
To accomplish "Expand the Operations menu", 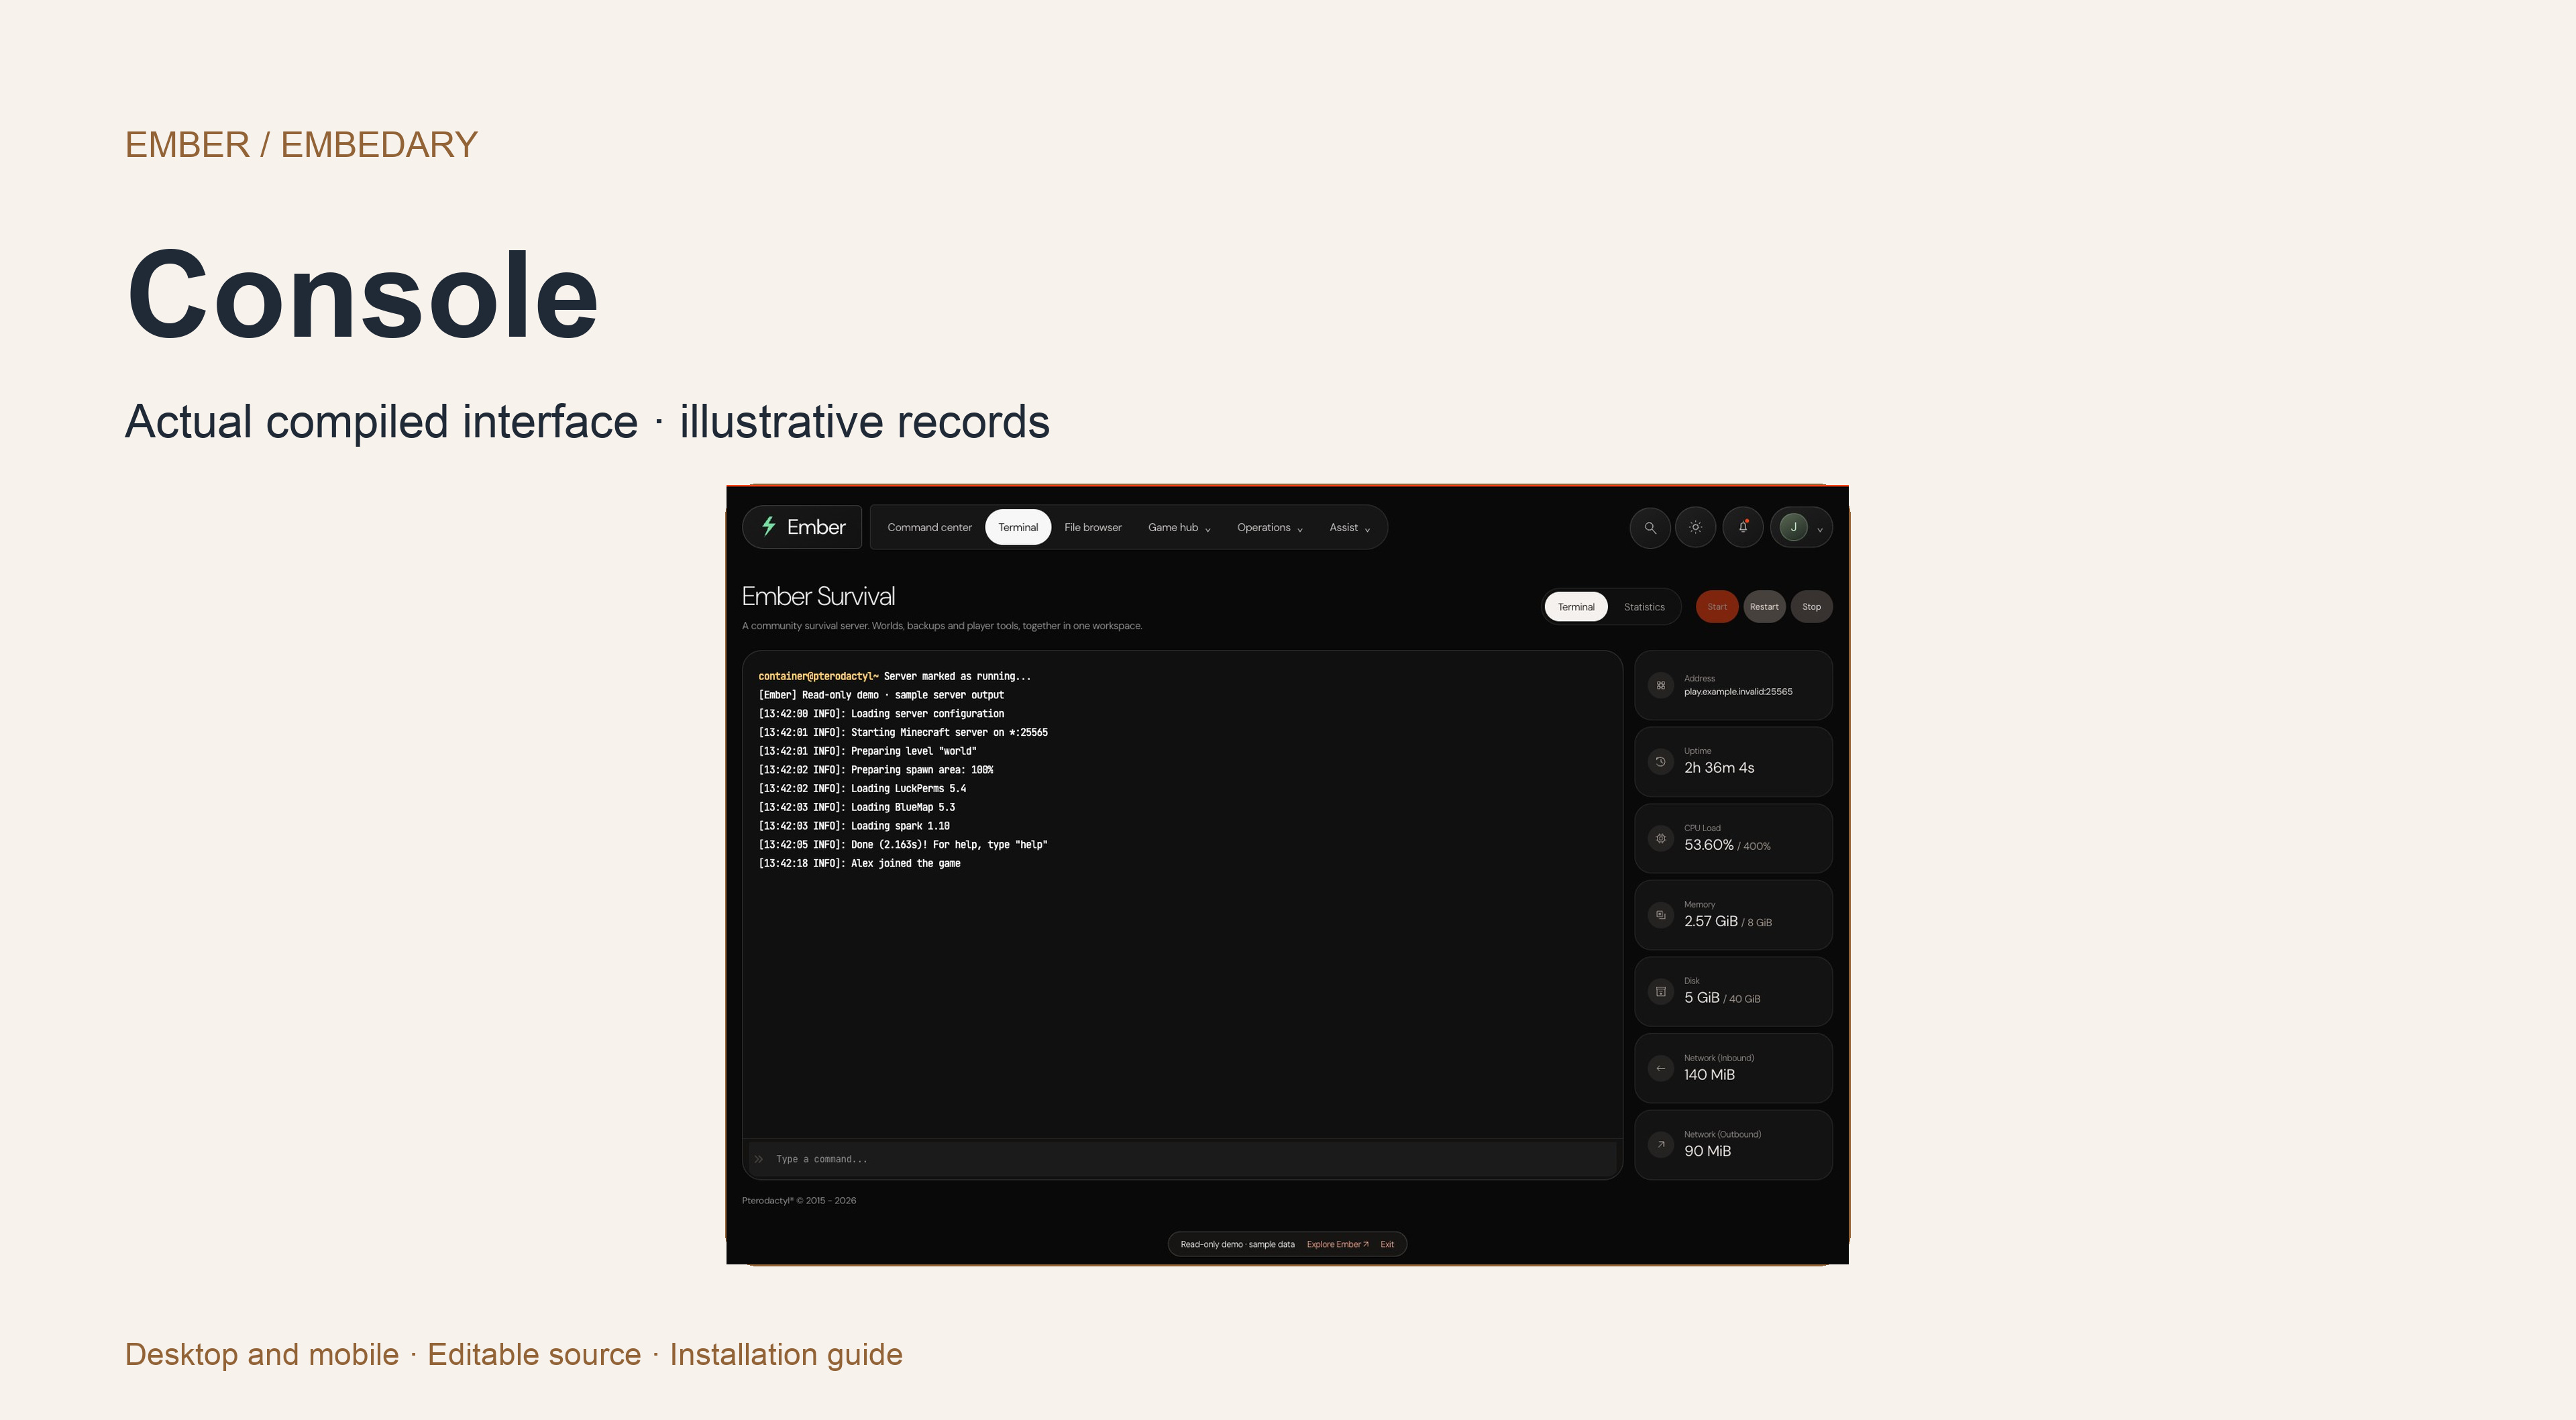I will coord(1269,527).
